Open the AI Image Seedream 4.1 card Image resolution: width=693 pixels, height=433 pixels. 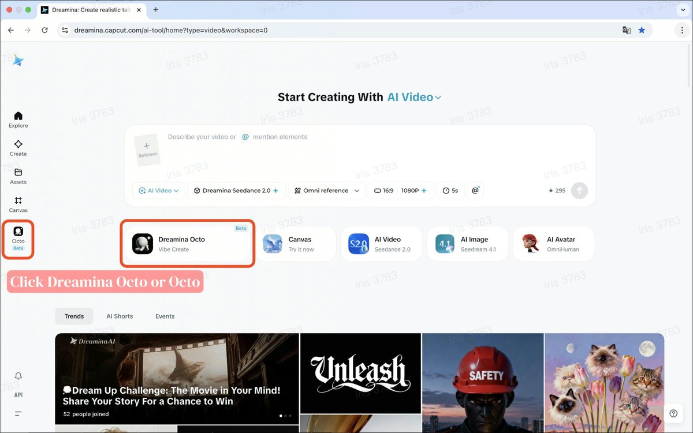point(467,244)
